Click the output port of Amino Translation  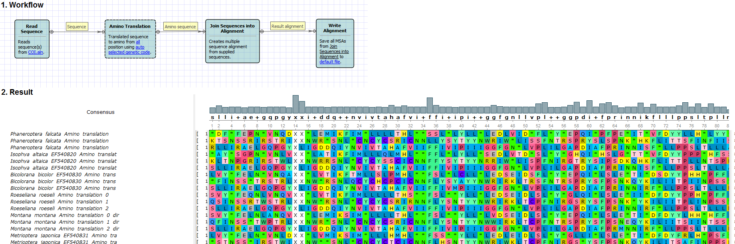point(158,32)
